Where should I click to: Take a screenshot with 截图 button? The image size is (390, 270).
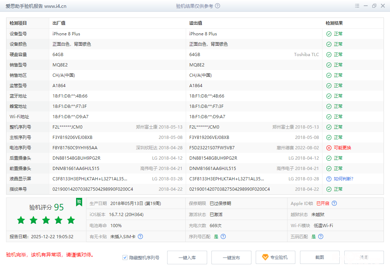pos(319,257)
